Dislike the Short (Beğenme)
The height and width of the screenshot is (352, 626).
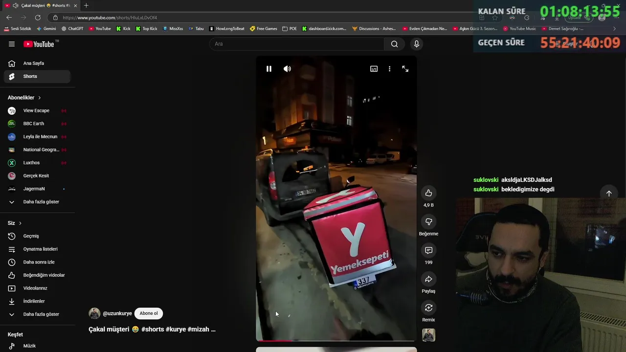pyautogui.click(x=428, y=222)
